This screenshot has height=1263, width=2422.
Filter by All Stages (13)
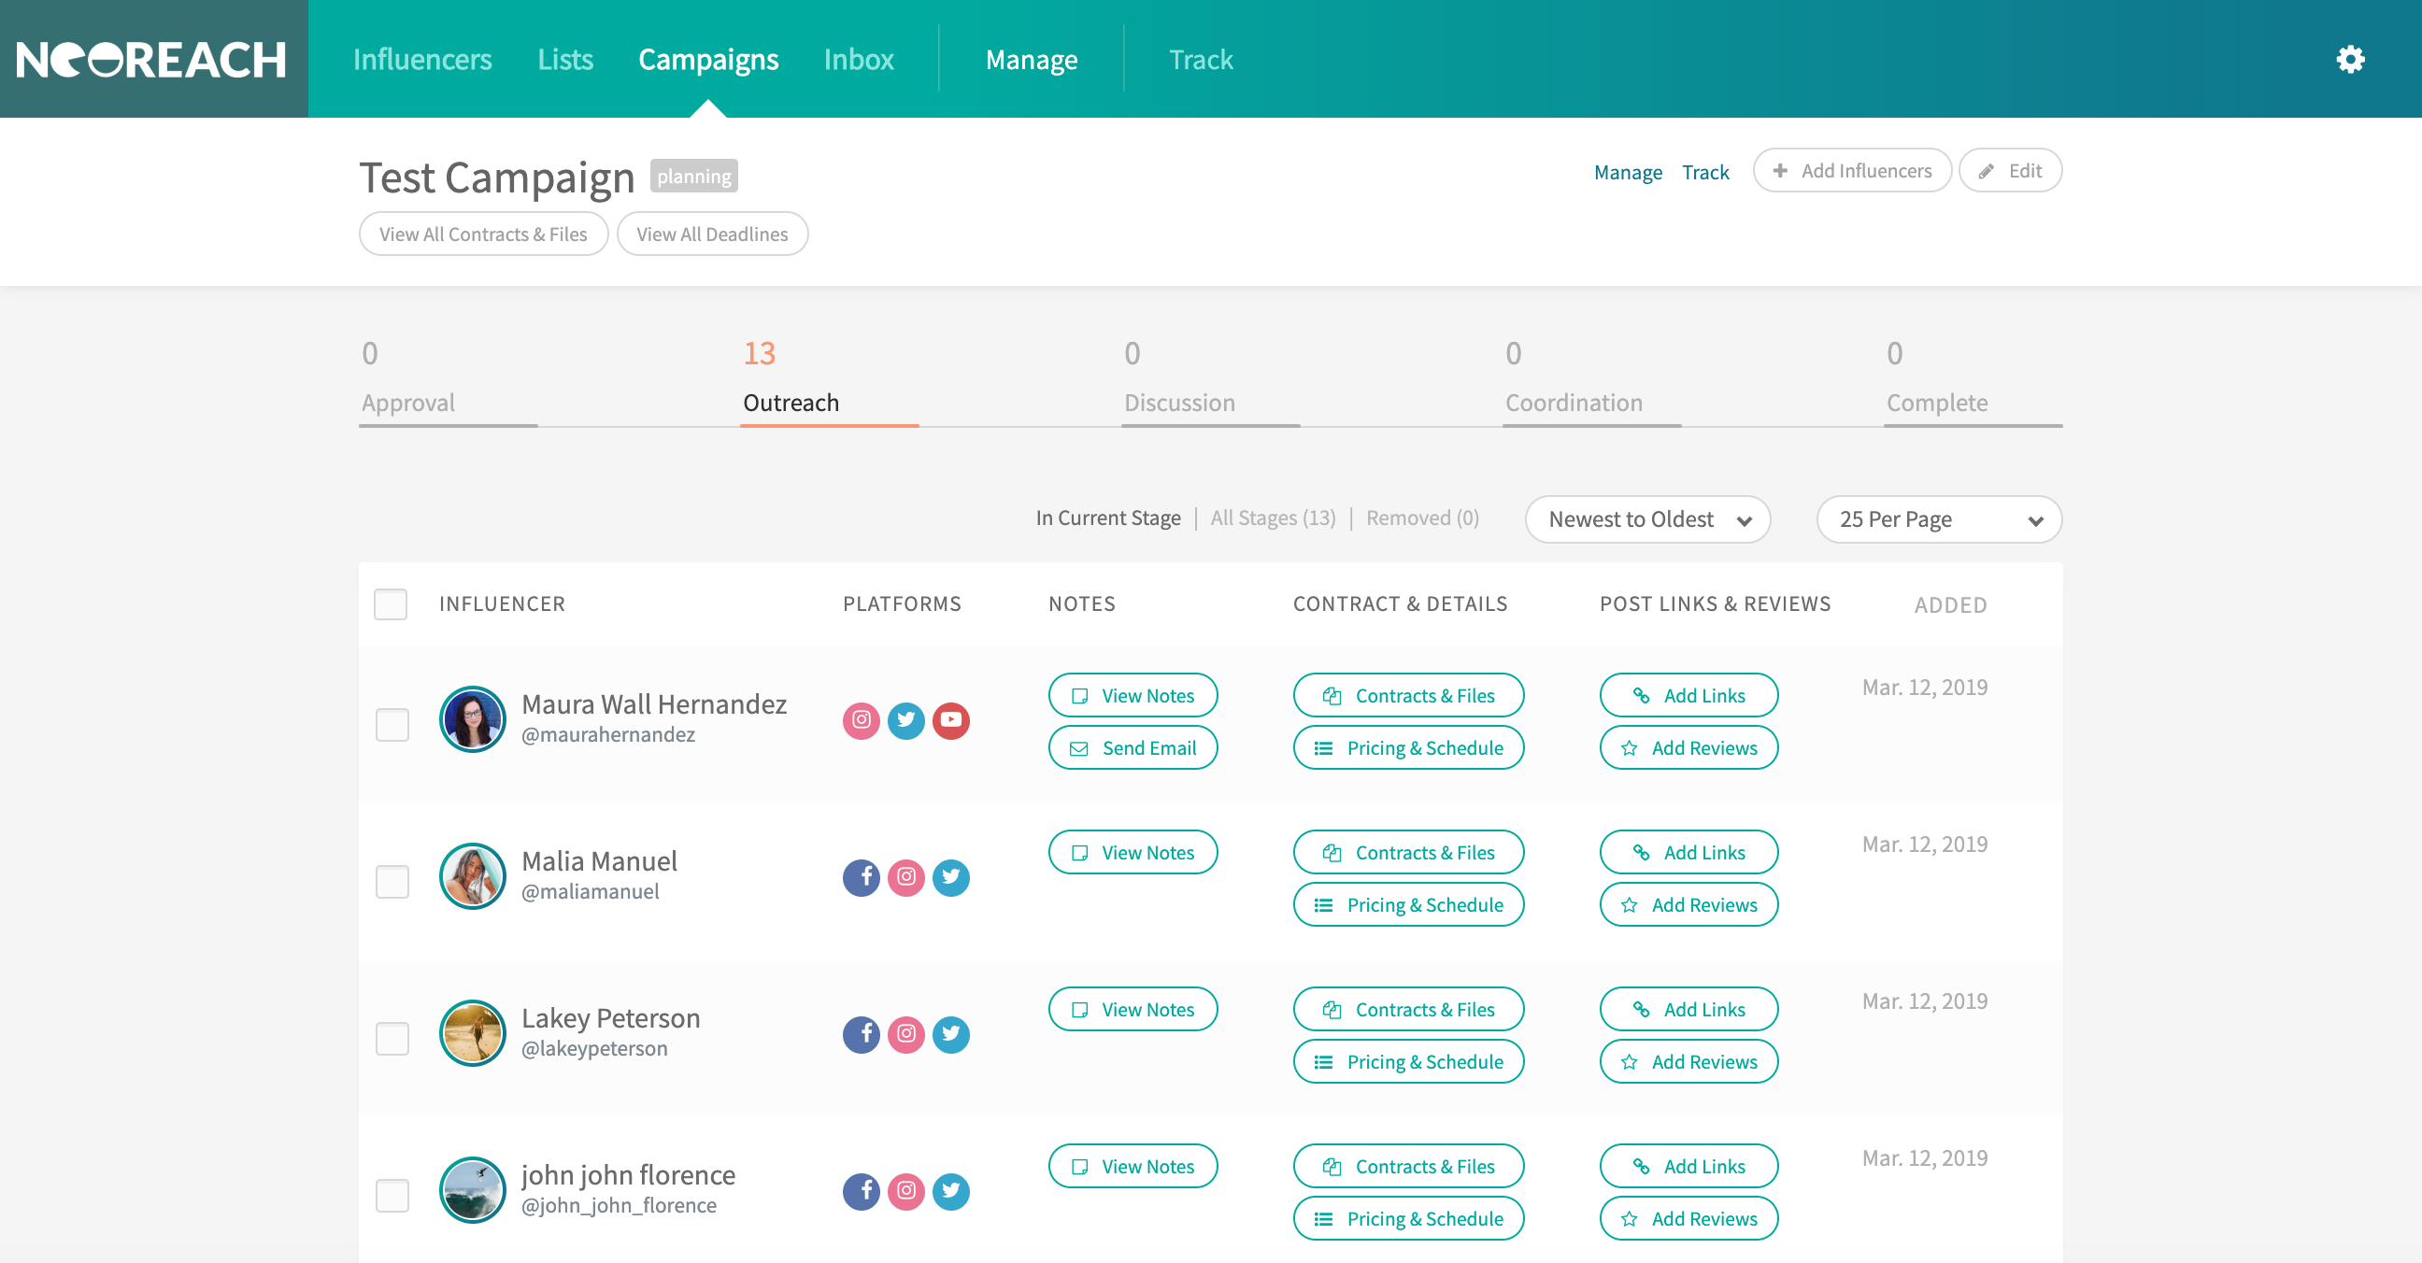[1272, 518]
